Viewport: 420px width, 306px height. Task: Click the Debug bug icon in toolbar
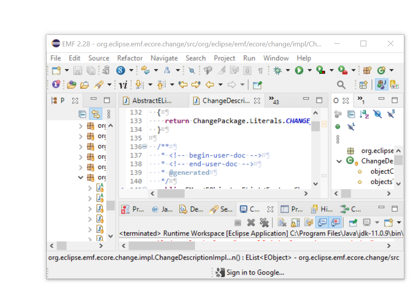click(277, 70)
